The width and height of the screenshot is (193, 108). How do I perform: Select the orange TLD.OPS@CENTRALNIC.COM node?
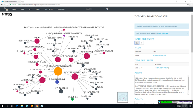(58, 71)
